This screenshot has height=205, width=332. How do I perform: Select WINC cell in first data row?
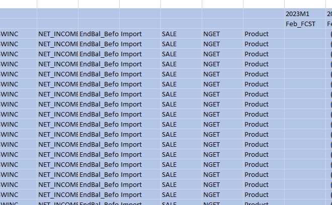[18, 34]
